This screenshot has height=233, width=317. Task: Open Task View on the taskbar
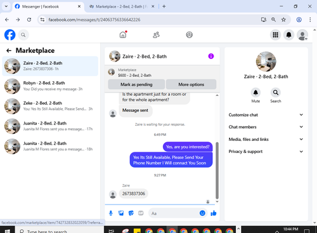pyautogui.click(x=112, y=230)
